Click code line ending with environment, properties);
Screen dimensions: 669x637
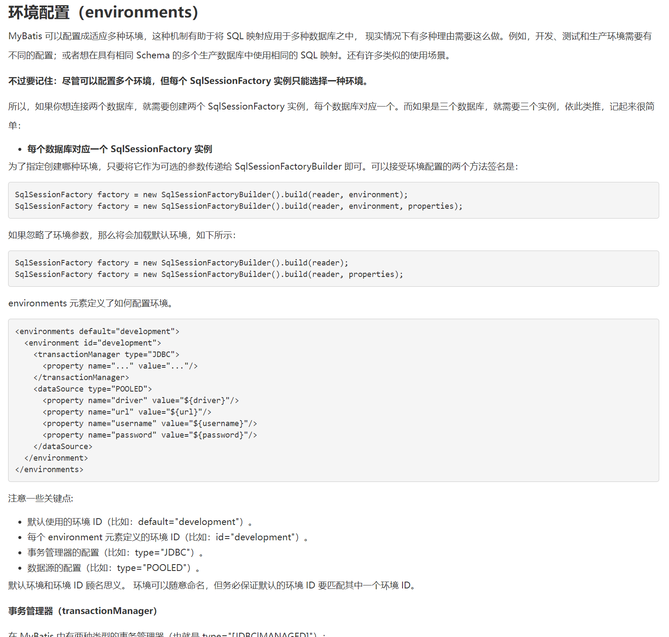(238, 206)
